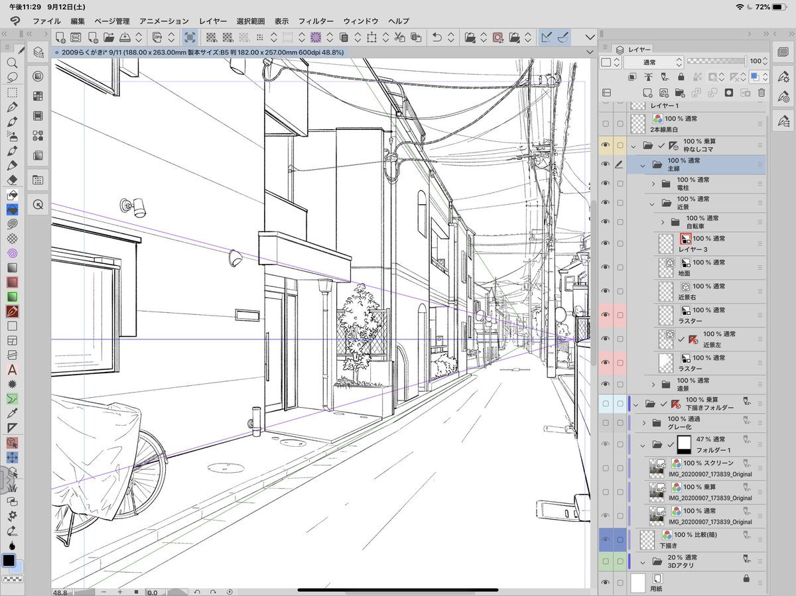This screenshot has width=796, height=596.
Task: Show the 2本線黒白 layer
Action: [x=605, y=124]
